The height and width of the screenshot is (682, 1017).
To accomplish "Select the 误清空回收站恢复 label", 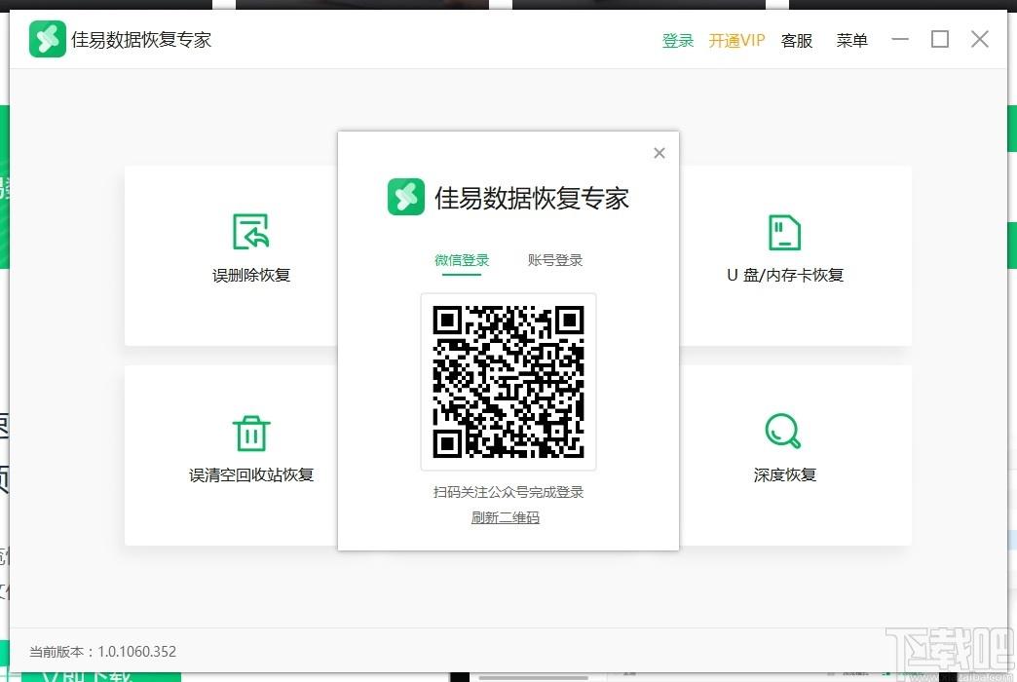I will 251,475.
